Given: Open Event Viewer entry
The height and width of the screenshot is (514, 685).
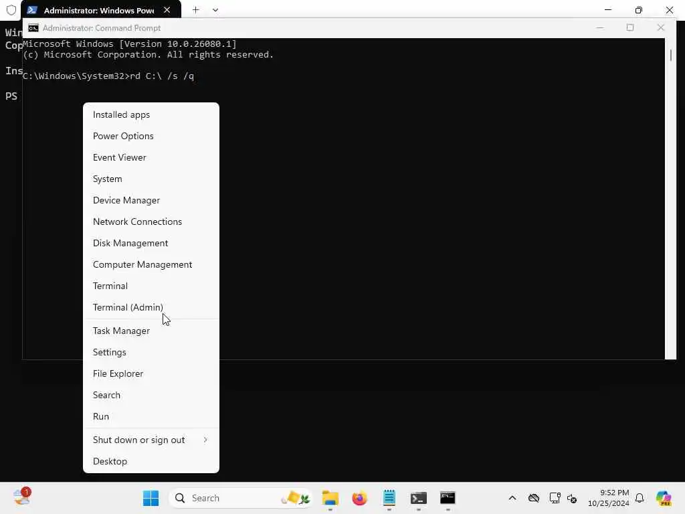Looking at the screenshot, I should pos(151,157).
